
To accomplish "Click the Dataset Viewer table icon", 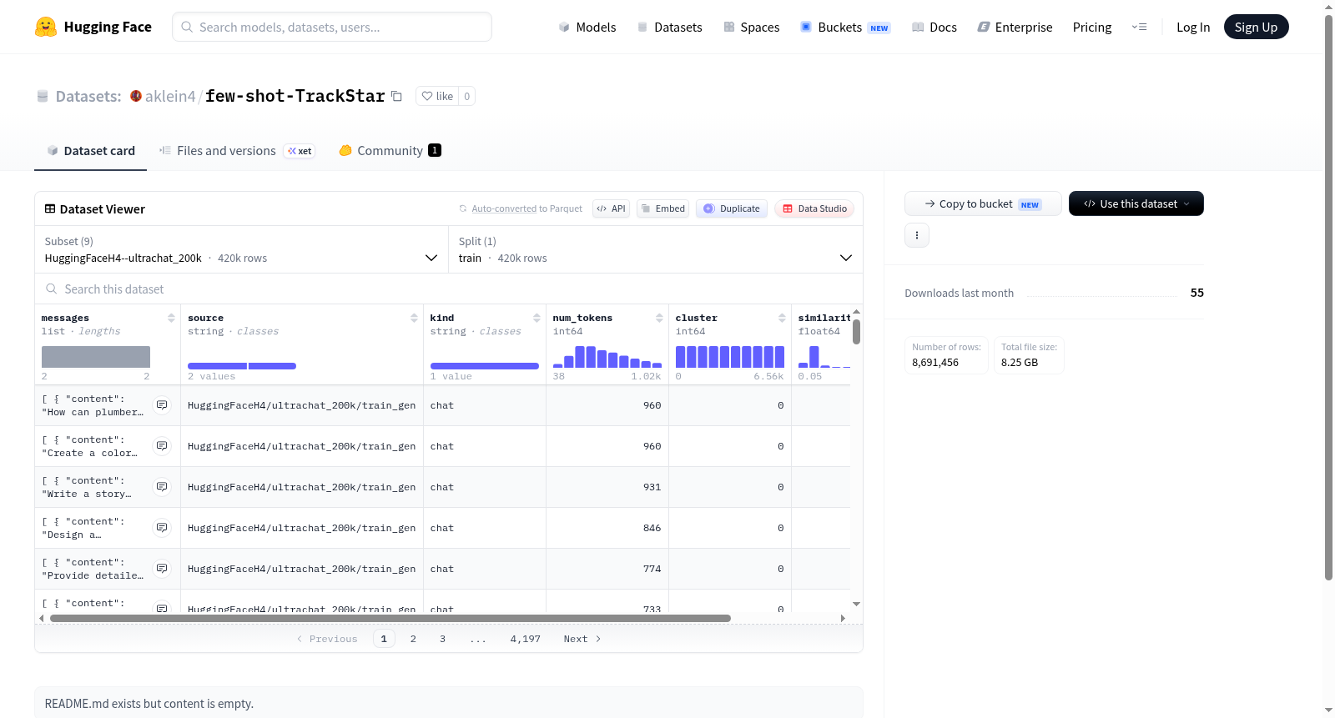I will (50, 209).
